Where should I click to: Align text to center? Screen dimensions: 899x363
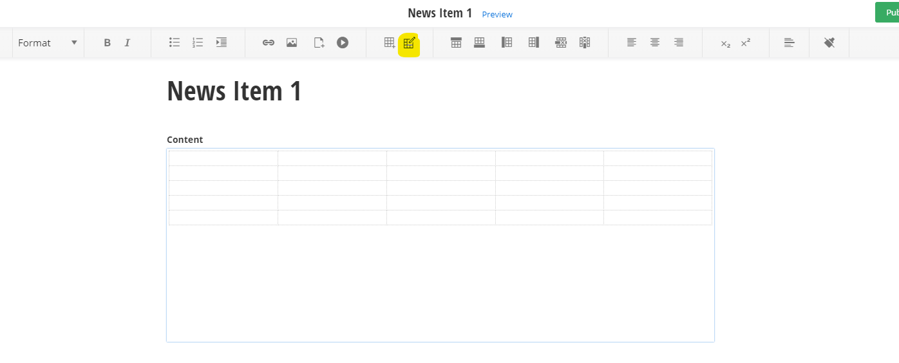655,43
